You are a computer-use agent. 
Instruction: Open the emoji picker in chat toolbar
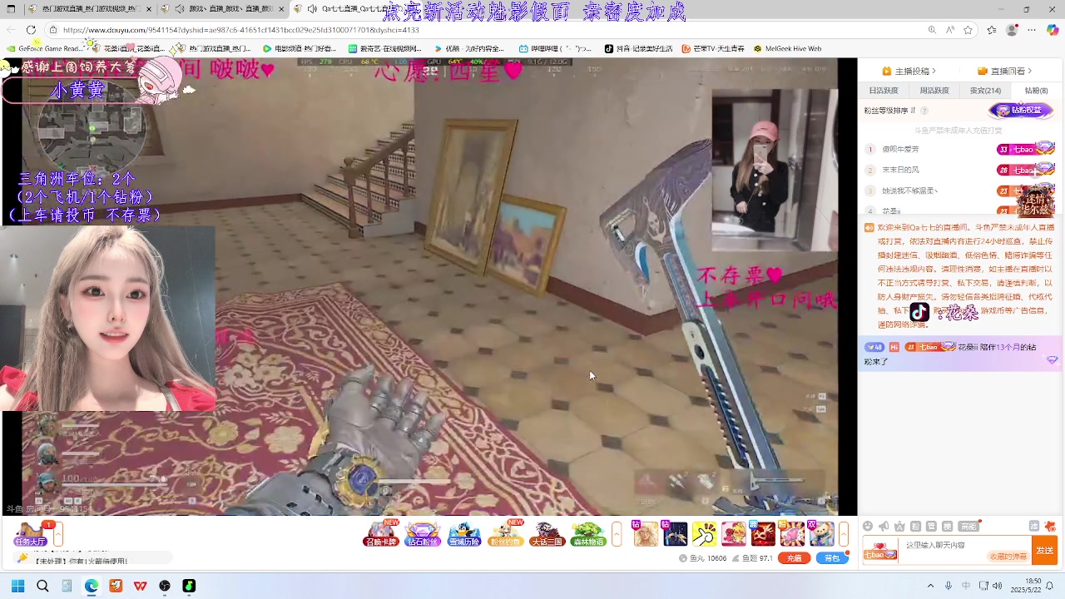click(868, 526)
